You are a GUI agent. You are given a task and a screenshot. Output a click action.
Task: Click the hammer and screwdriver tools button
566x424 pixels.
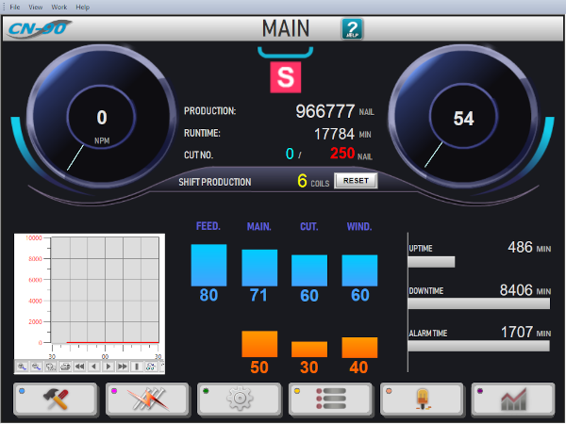click(x=56, y=400)
